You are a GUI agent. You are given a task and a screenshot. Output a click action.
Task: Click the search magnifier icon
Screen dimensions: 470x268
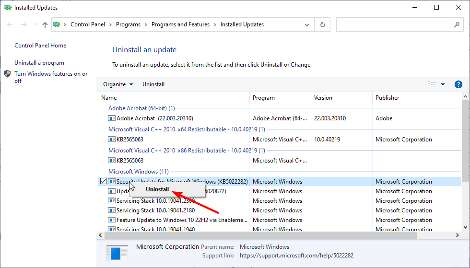coord(457,24)
